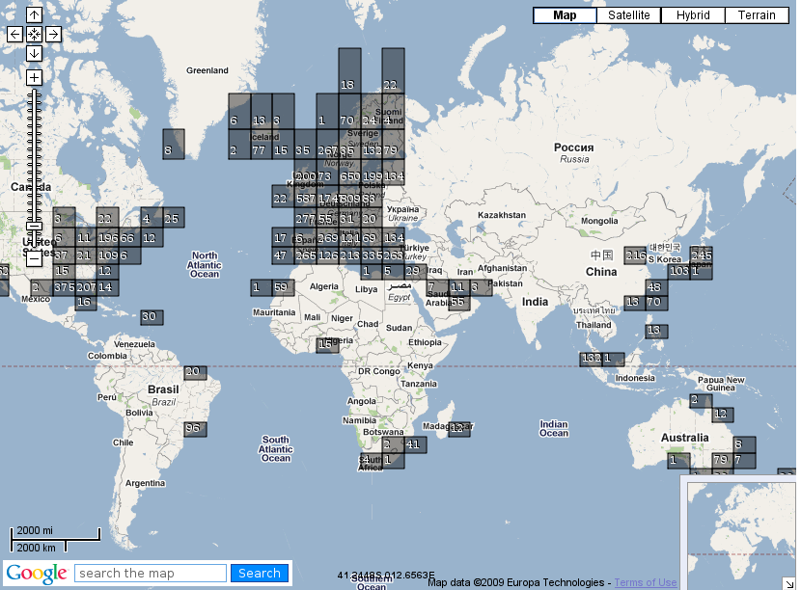The height and width of the screenshot is (590, 801).
Task: Select the Map view tab
Action: [x=565, y=14]
